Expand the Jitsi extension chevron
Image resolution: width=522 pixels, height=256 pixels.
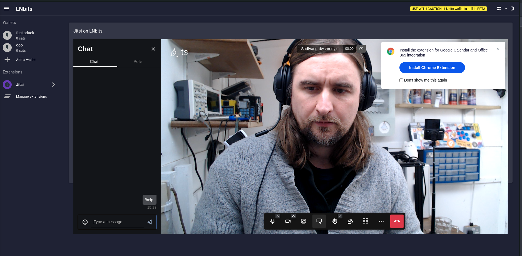pos(53,85)
